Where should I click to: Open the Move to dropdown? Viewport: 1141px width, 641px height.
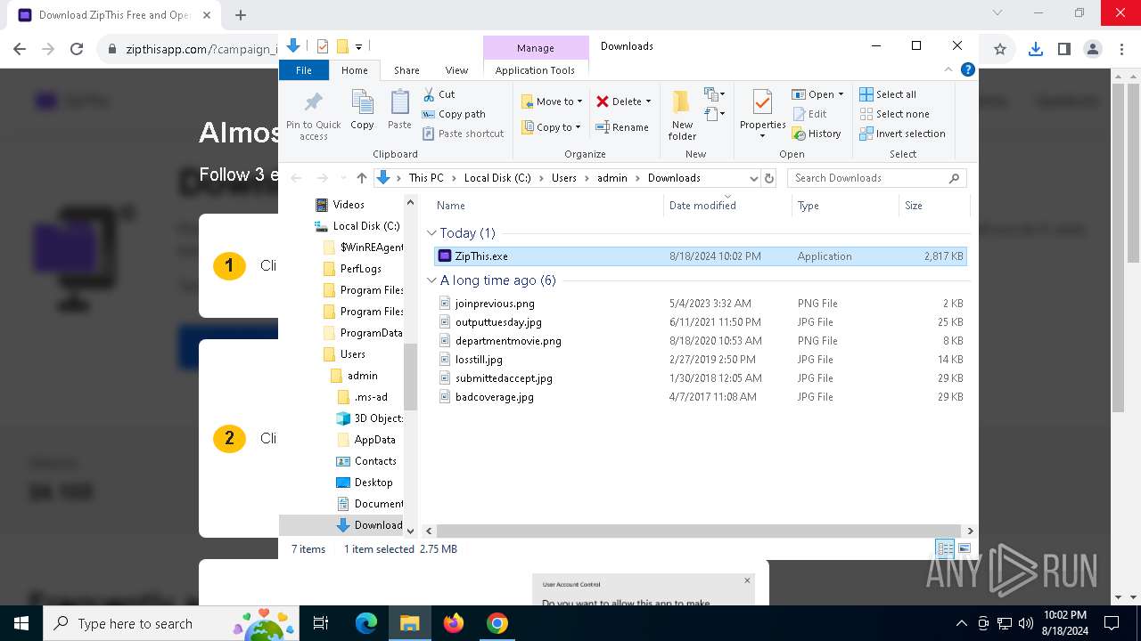pyautogui.click(x=552, y=101)
